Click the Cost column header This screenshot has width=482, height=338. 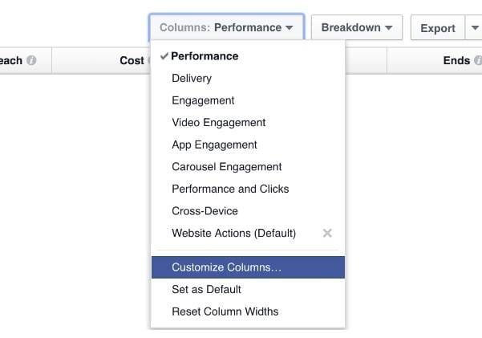(x=132, y=60)
